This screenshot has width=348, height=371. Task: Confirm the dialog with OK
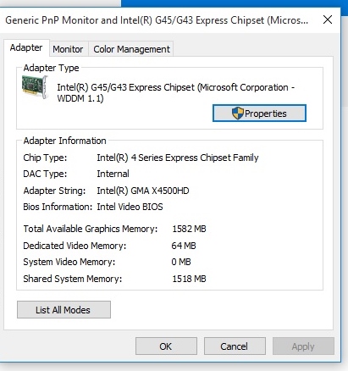click(166, 346)
